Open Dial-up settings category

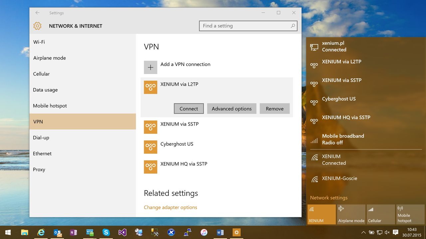(83, 138)
